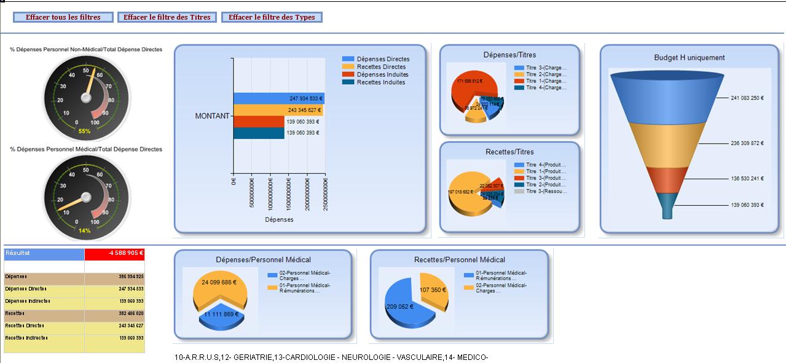The width and height of the screenshot is (786, 363).
Task: Select red 171 586 512 € pie slice
Action: tap(468, 89)
